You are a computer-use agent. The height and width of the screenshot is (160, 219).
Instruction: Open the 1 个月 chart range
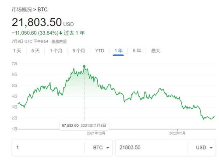pos(56,51)
